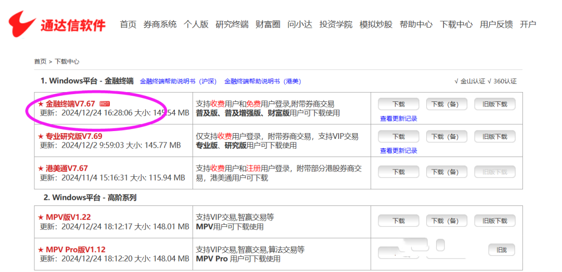Open 金融终端帮助说明书（沪深） link

(178, 82)
